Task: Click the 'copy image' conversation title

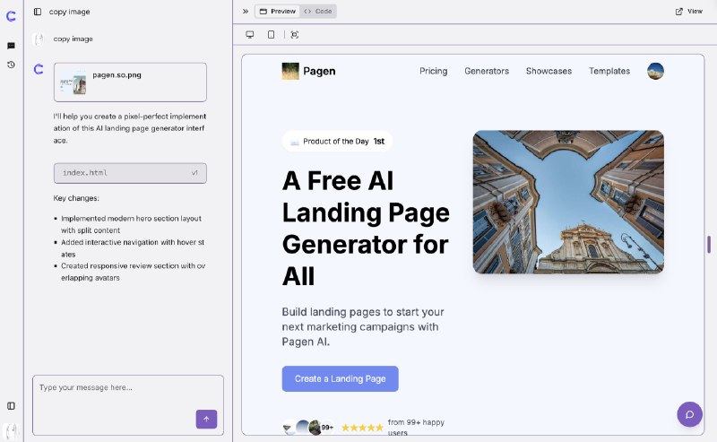Action: (70, 12)
